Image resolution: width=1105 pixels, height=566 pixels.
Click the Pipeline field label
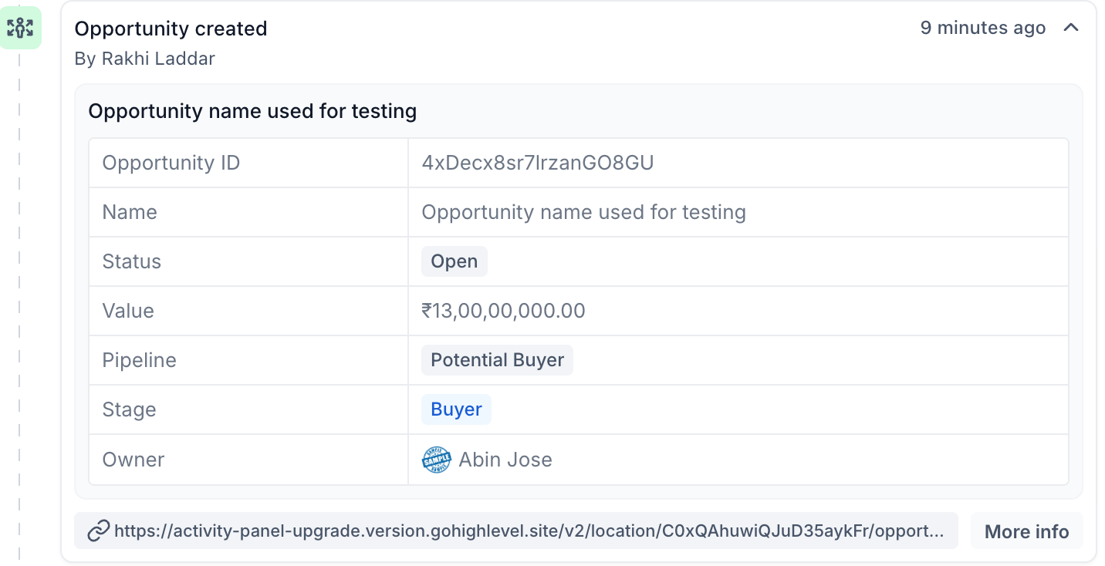point(140,360)
